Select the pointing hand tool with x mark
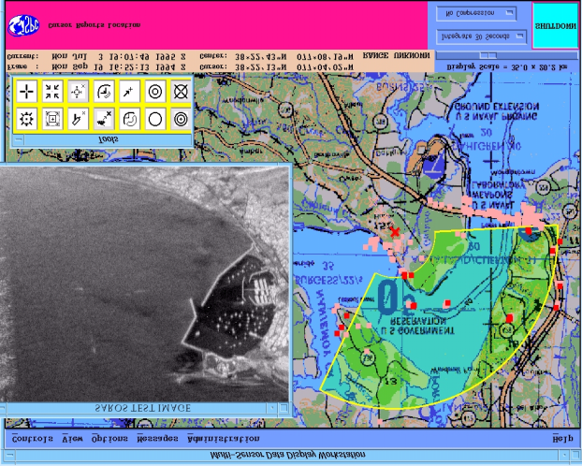This screenshot has height=466, width=582. [78, 119]
